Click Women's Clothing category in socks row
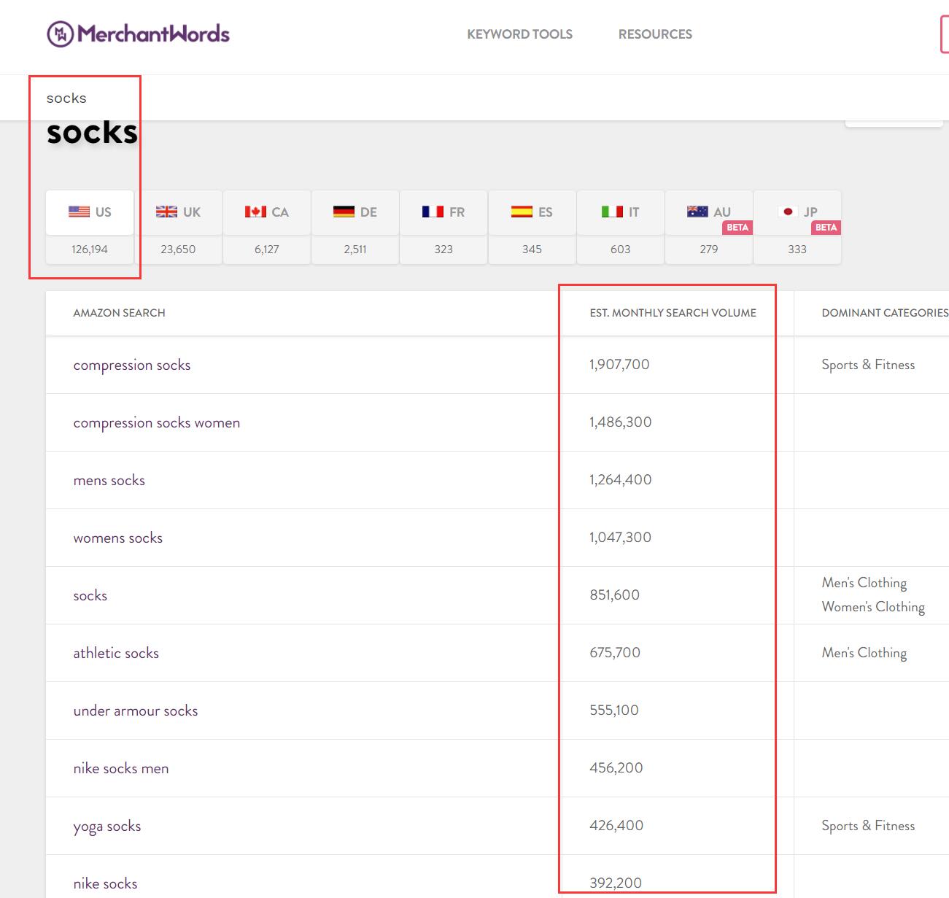The width and height of the screenshot is (949, 898). (x=873, y=607)
